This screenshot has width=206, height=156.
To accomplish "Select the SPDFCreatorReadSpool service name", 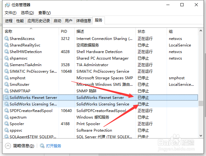I will tap(31, 111).
